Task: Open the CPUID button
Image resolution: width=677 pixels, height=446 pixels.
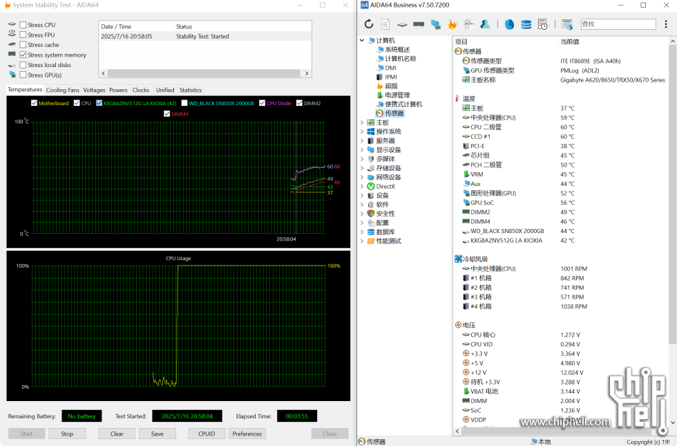Action: coord(207,434)
